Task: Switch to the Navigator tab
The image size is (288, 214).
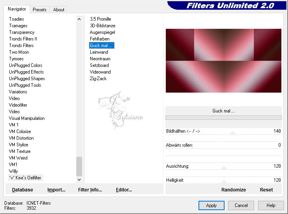Action: (17, 9)
